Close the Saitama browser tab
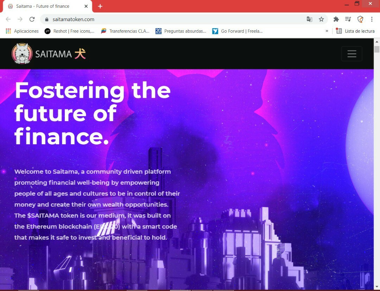The image size is (380, 291). pos(86,6)
